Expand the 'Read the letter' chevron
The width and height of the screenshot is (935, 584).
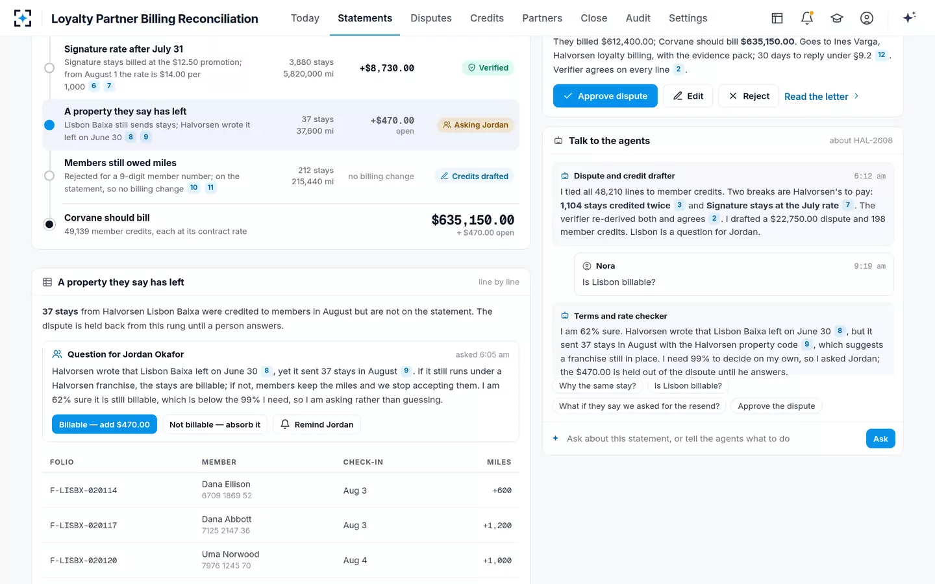(x=856, y=96)
